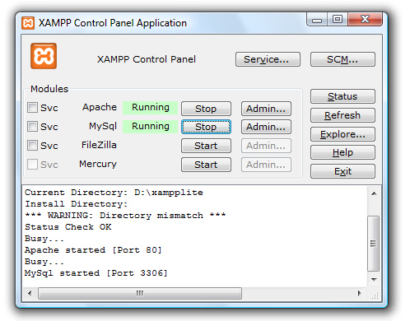
Task: Click the window resize grip corner
Action: pos(375,295)
